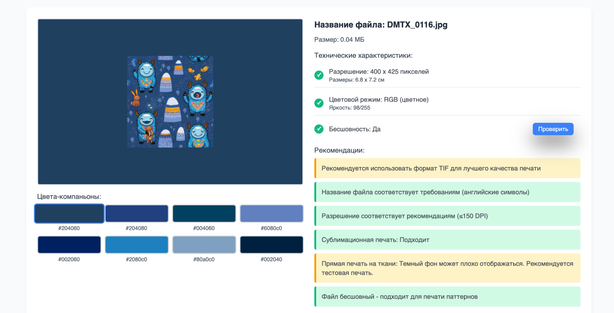Viewport: 614px width, 313px height.
Task: Select the #204060 color swatch
Action: tap(69, 213)
